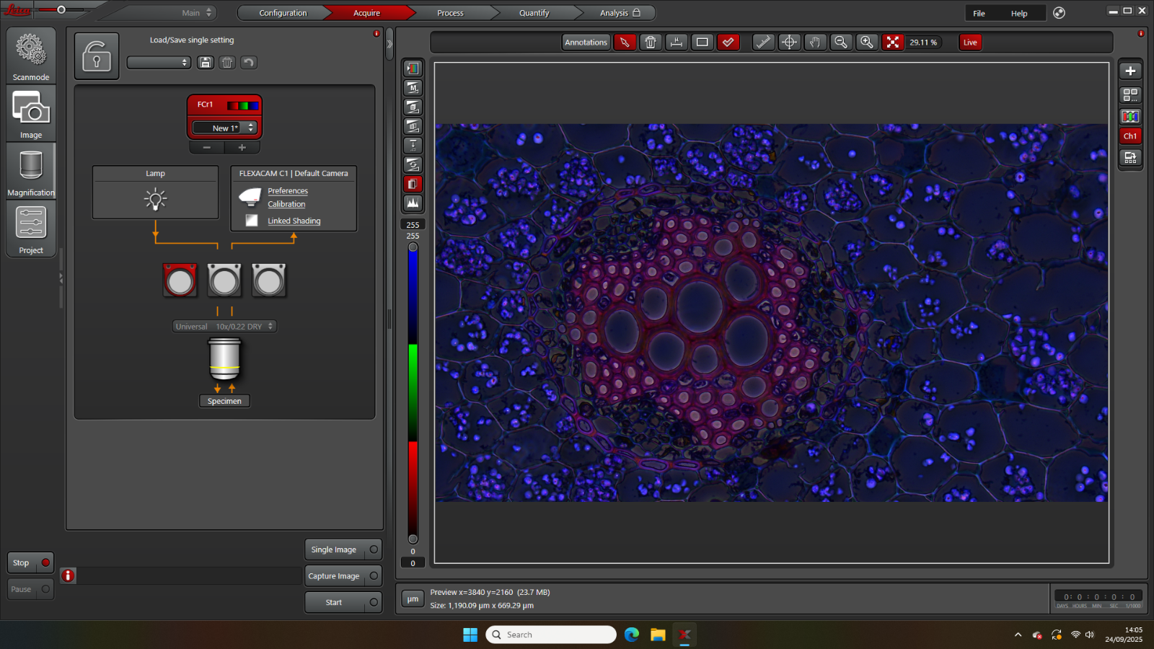Click the crosshair center tool icon
The width and height of the screenshot is (1154, 649).
point(790,43)
